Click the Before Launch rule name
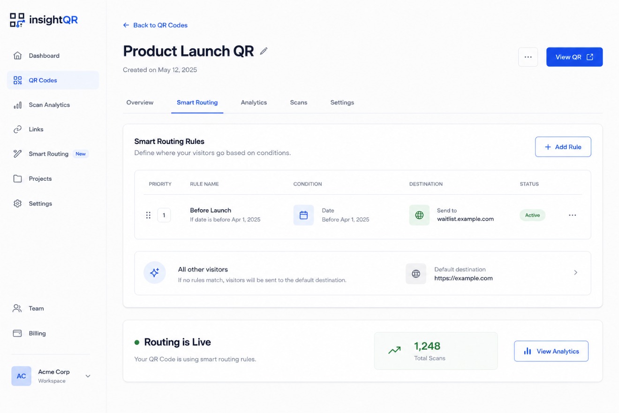The image size is (619, 413). 211,210
